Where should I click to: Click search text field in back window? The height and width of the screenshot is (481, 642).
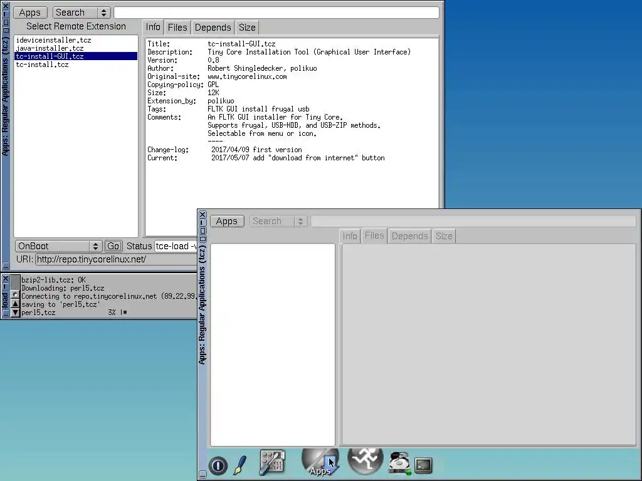click(x=276, y=13)
